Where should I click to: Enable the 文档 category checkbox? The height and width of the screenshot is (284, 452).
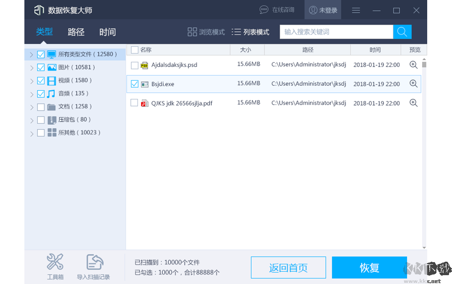click(41, 106)
